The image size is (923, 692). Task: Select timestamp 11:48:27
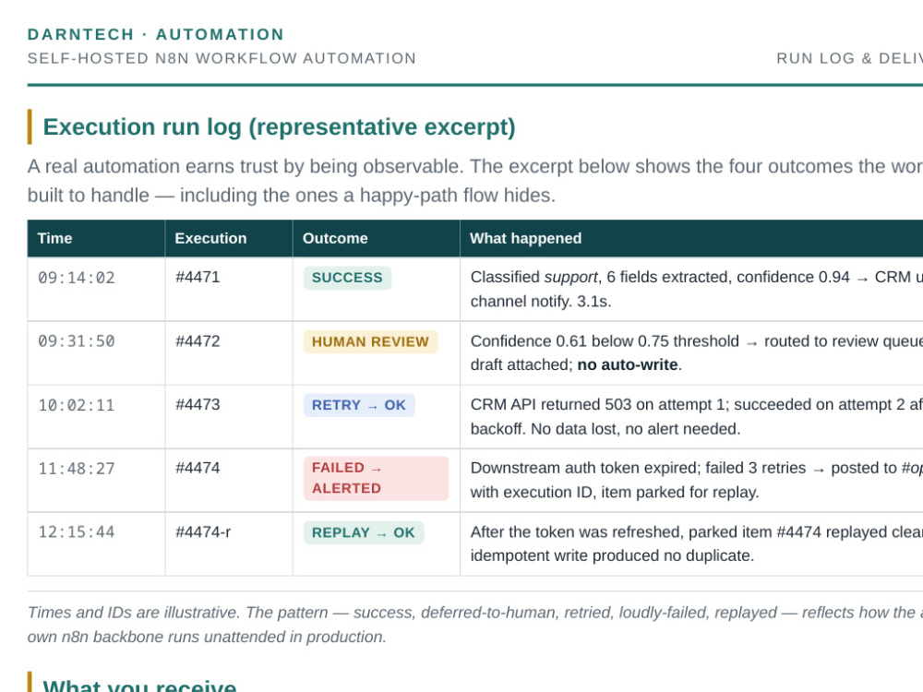tap(77, 469)
